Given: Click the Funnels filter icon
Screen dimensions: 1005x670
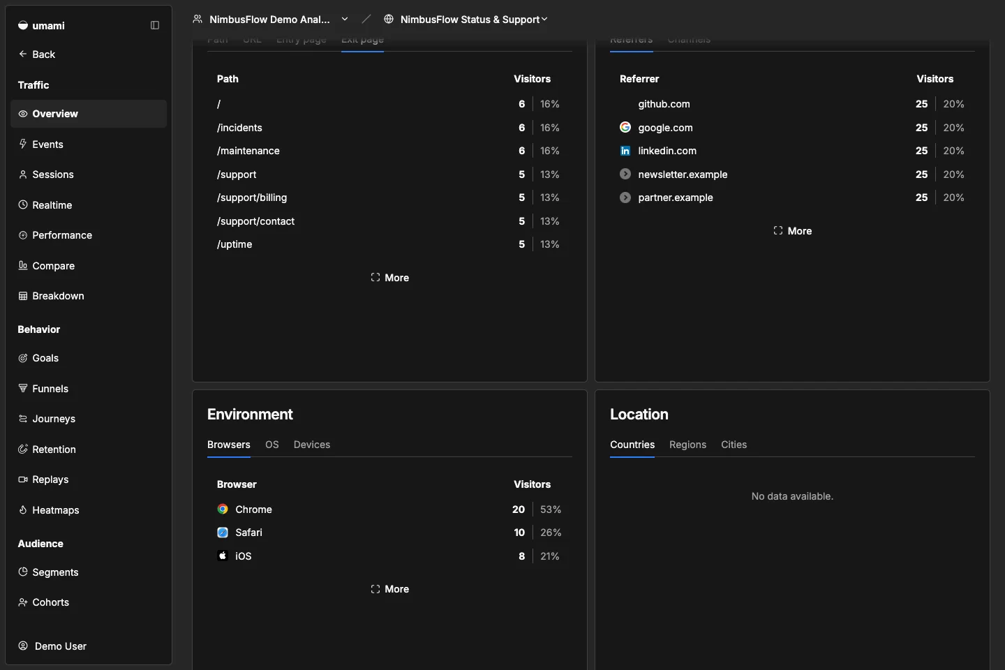Looking at the screenshot, I should click(x=23, y=388).
